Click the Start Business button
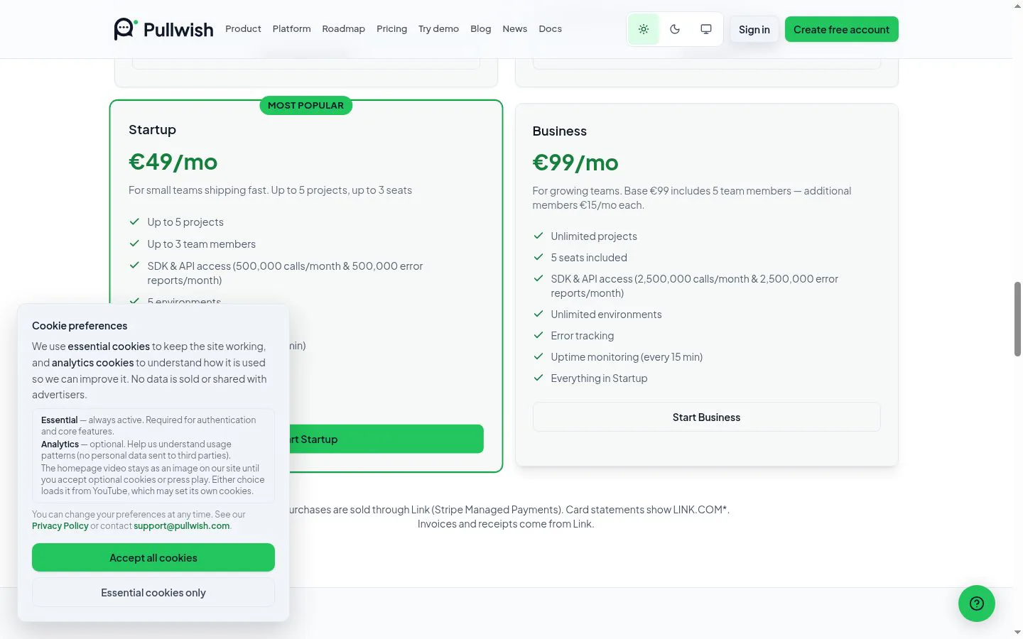 click(707, 417)
